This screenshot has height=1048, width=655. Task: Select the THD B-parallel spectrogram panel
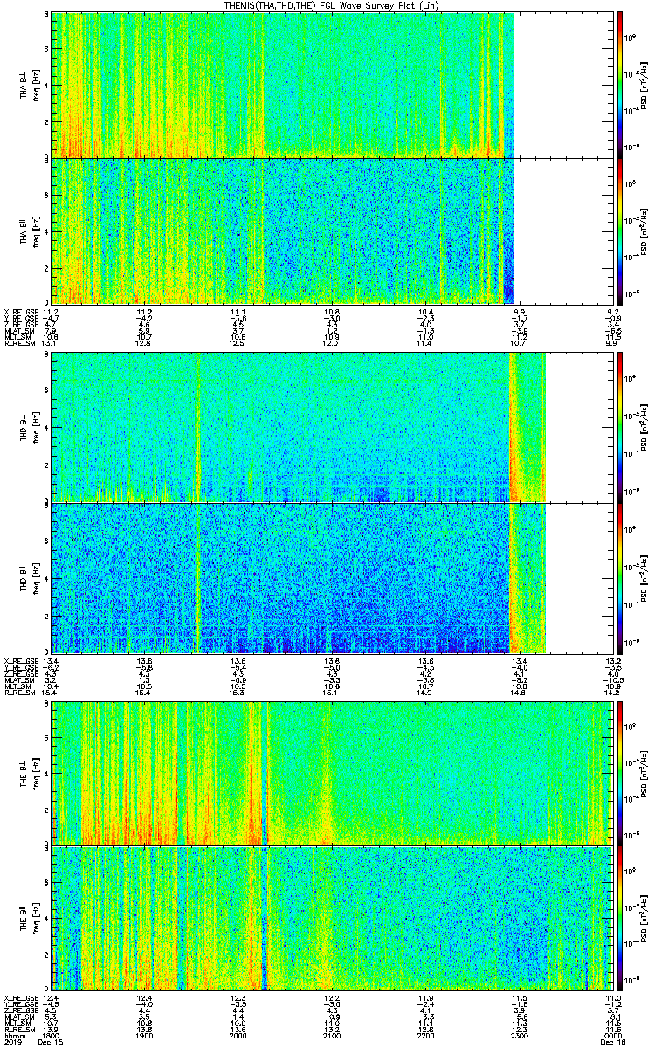(x=331, y=577)
